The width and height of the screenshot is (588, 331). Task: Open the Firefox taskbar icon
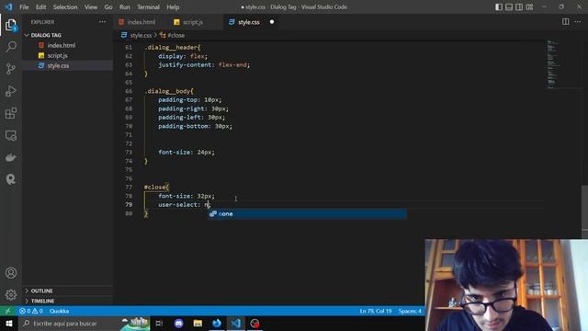pos(217,323)
